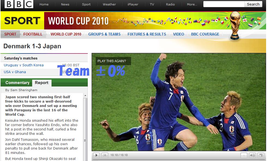Open iPlayer in BBC top bar
The width and height of the screenshot is (268, 161).
[133, 4]
